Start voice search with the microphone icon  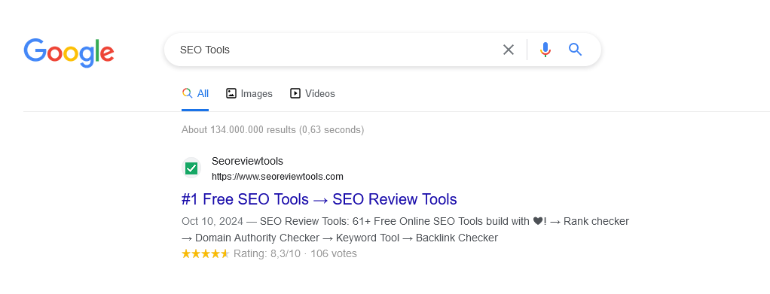[545, 50]
